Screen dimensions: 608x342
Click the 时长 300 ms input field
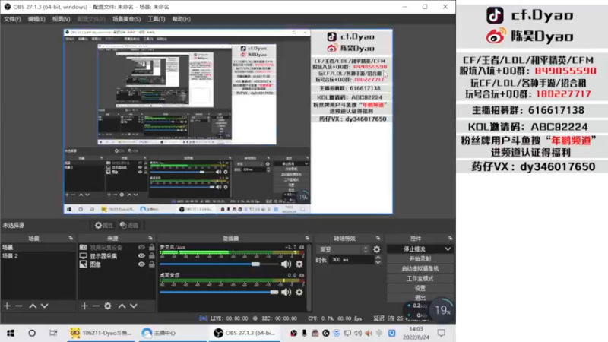click(352, 260)
